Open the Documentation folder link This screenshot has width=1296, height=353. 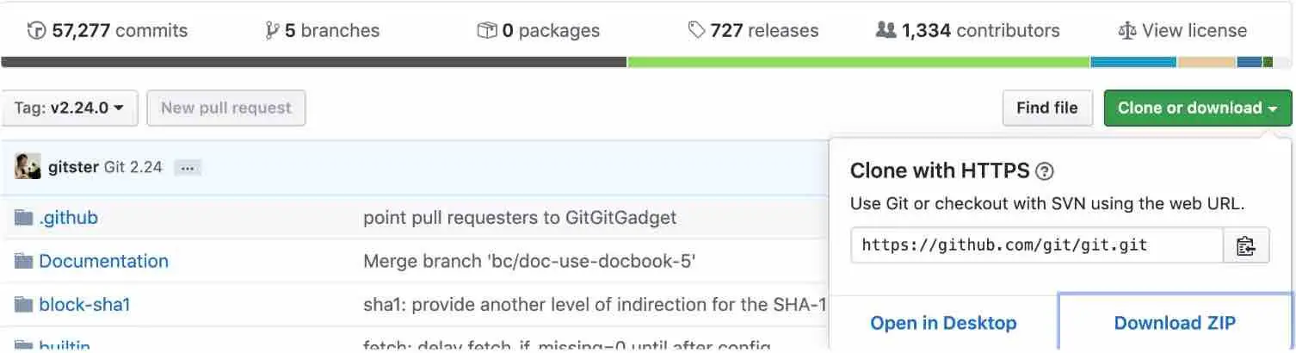[103, 261]
